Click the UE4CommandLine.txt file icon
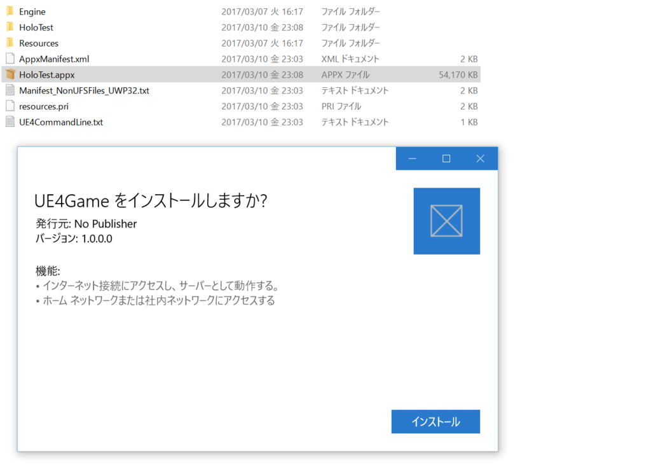The width and height of the screenshot is (651, 467). (x=10, y=122)
